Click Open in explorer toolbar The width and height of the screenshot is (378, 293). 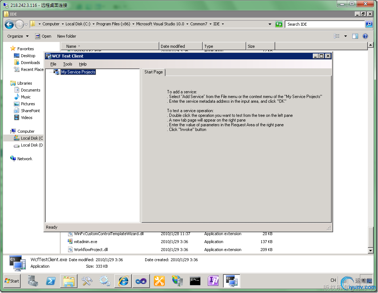pos(43,36)
